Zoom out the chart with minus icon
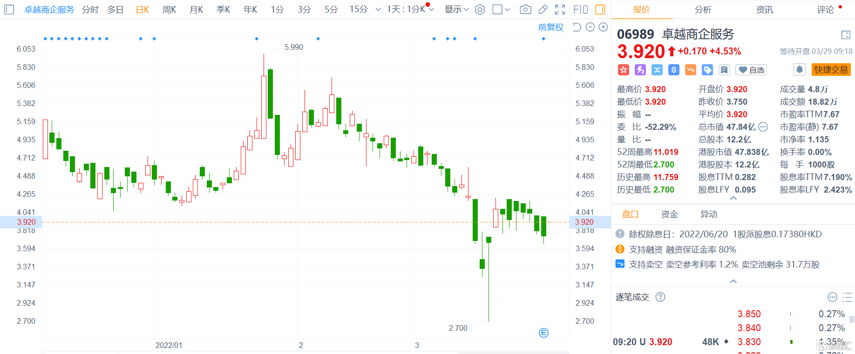855x354 pixels. (590, 27)
